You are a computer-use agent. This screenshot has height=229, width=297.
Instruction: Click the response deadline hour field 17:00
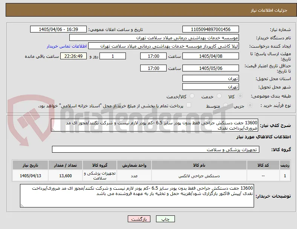tap(153, 56)
